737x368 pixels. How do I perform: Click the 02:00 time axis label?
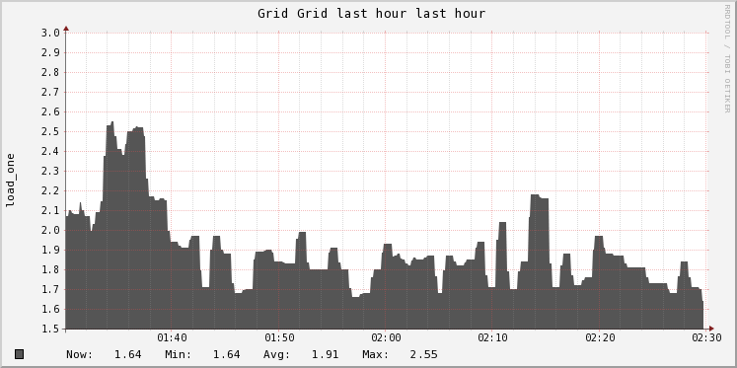tap(386, 338)
